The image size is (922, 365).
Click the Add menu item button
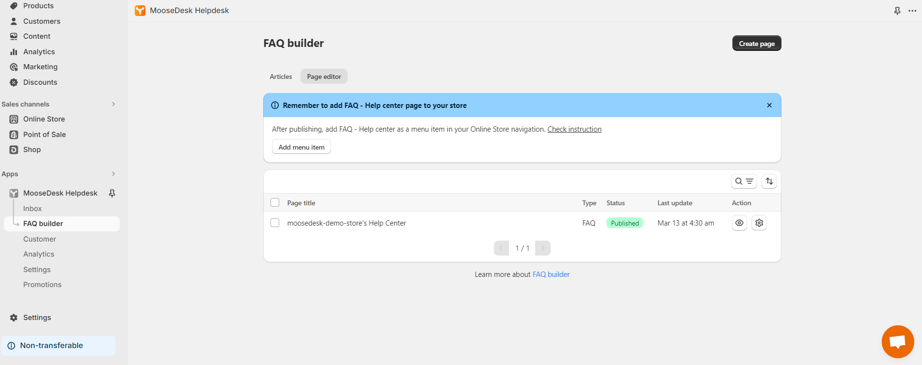(302, 147)
